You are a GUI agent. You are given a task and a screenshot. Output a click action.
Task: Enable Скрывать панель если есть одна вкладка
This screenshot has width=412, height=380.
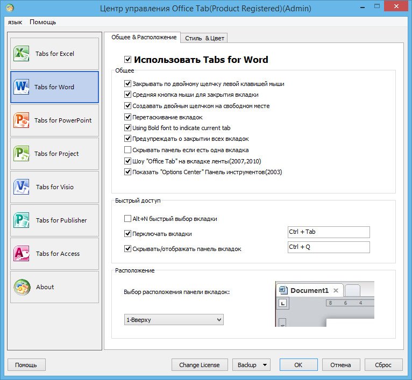coord(127,150)
